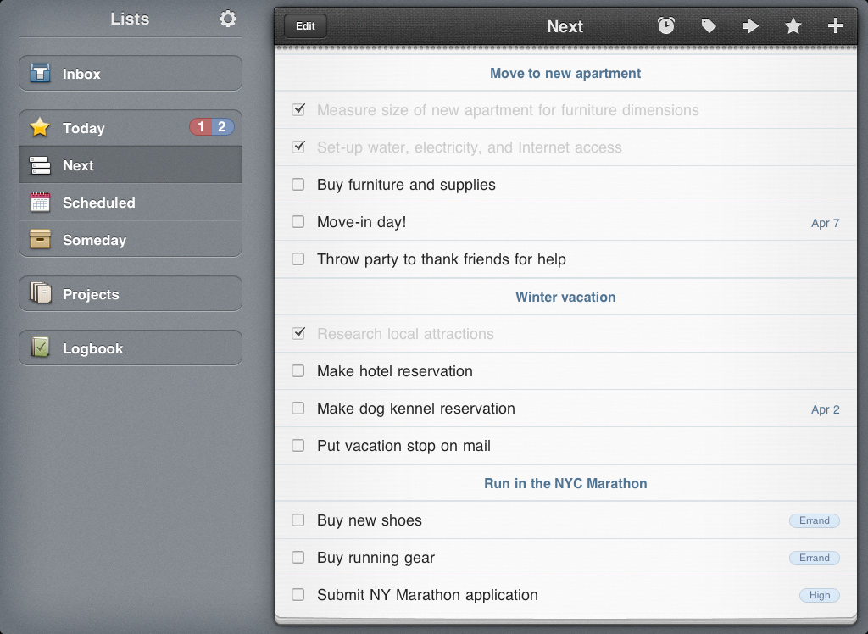
Task: Check off Buy running gear
Action: (298, 557)
